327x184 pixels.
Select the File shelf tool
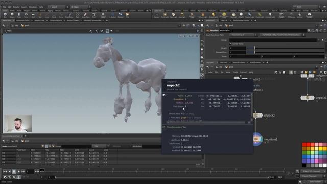tap(127, 15)
